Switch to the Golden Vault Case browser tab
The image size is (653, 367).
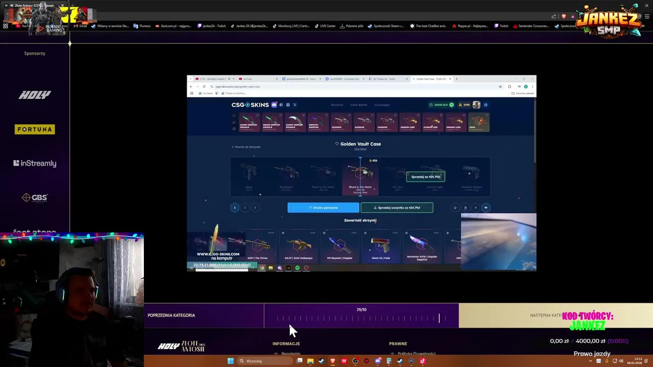(431, 79)
